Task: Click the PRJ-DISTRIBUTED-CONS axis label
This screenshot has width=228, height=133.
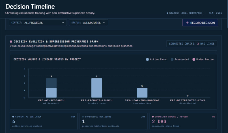Action: 188,100
